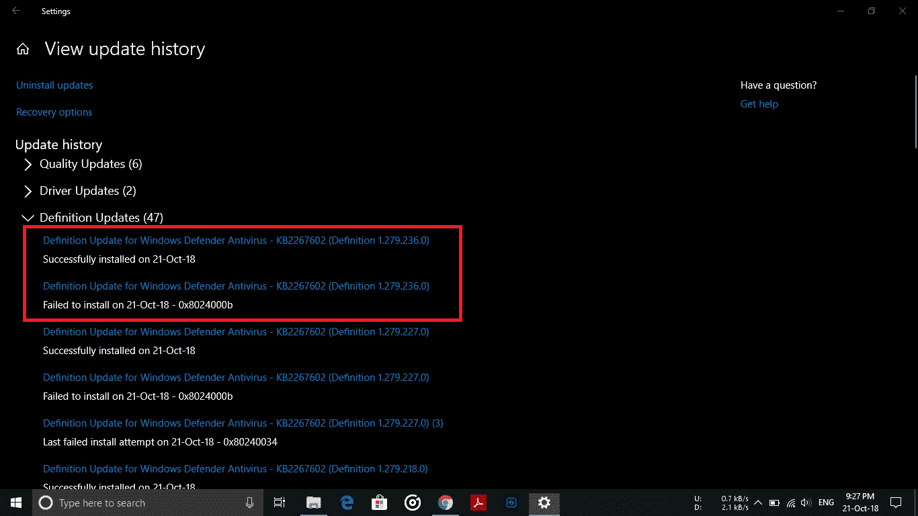The width and height of the screenshot is (918, 516).
Task: Open the Definition 1.279.227.0 (3) update link
Action: tap(243, 423)
